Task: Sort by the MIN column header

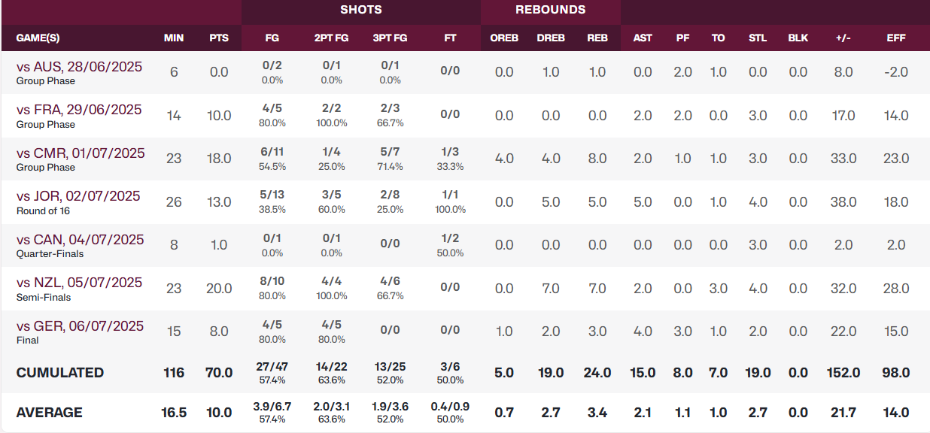Action: click(x=174, y=38)
